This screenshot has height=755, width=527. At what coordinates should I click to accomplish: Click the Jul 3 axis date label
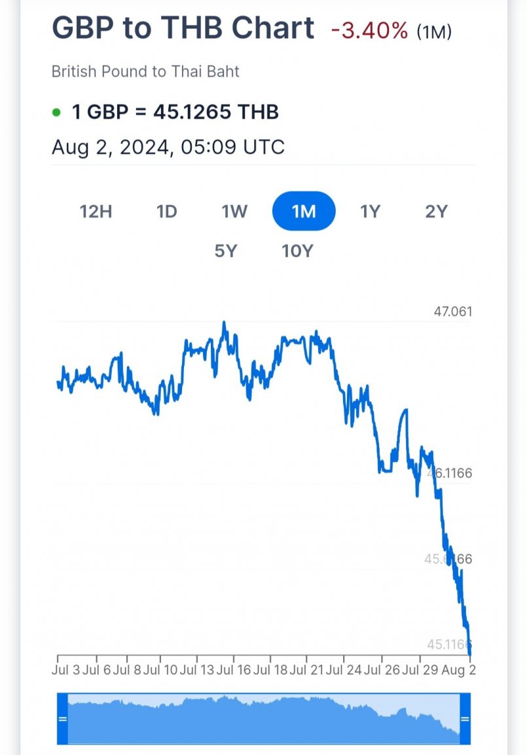(x=66, y=670)
